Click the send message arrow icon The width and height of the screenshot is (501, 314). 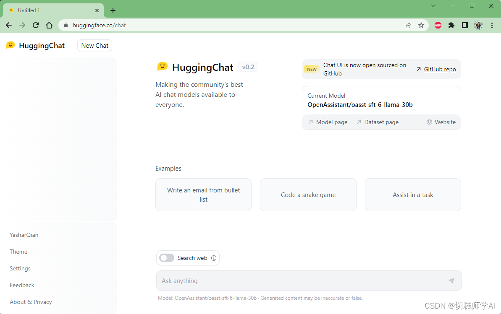coord(451,280)
